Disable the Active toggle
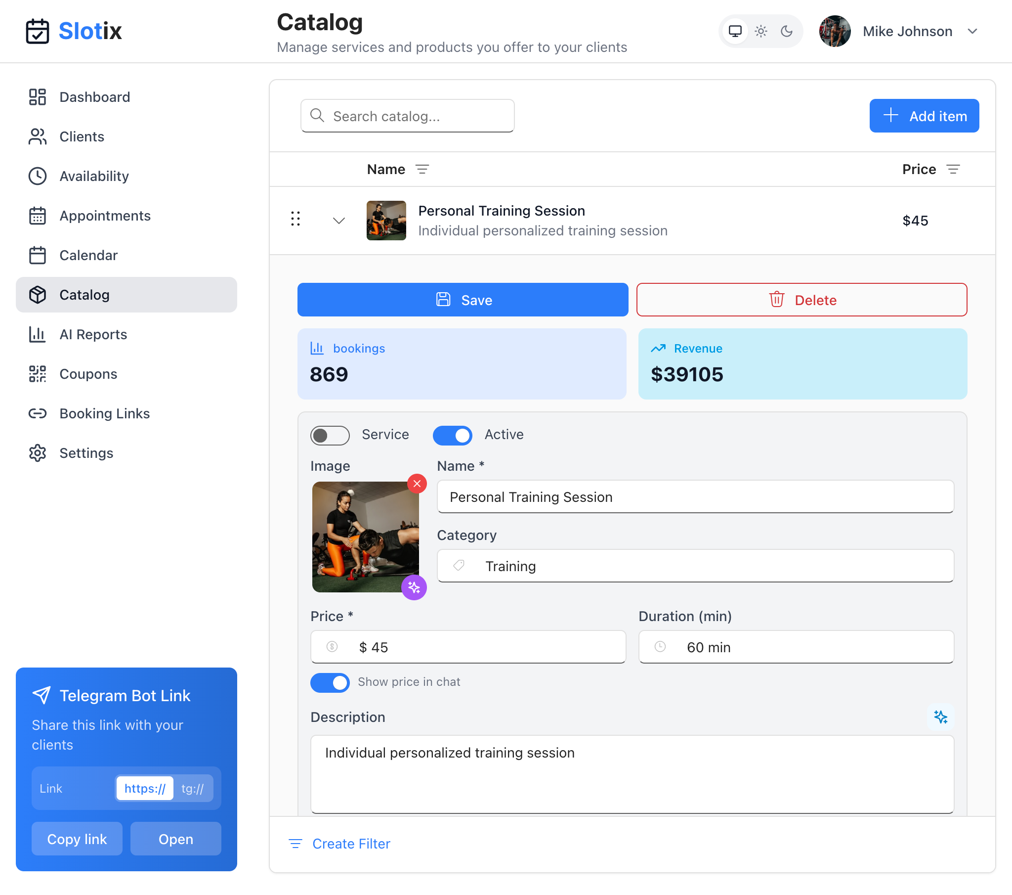The width and height of the screenshot is (1012, 895). click(452, 435)
